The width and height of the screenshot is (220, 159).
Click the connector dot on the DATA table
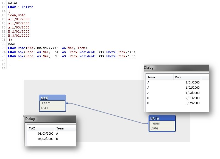(147, 123)
